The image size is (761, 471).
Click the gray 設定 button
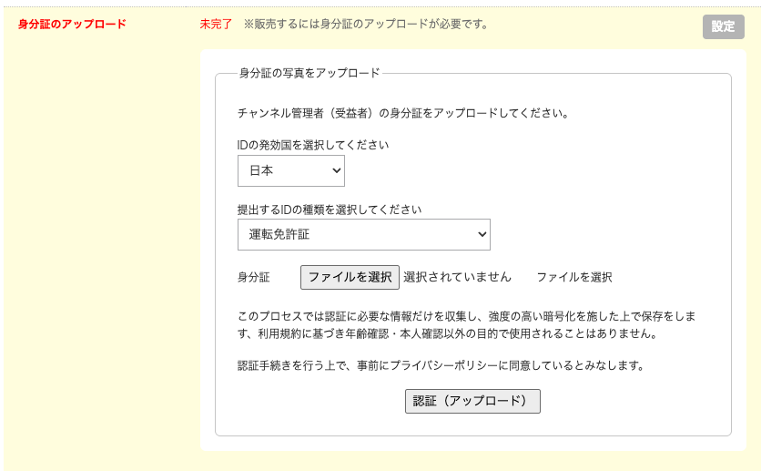[x=723, y=26]
